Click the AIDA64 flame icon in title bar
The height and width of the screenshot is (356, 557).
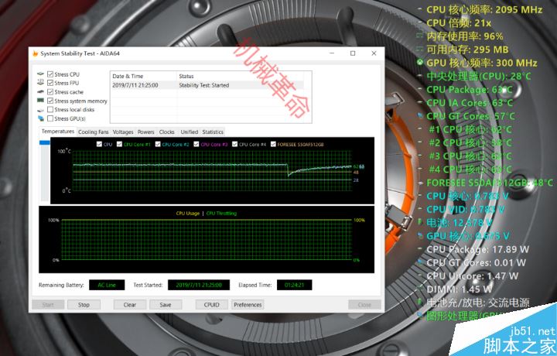click(x=35, y=53)
